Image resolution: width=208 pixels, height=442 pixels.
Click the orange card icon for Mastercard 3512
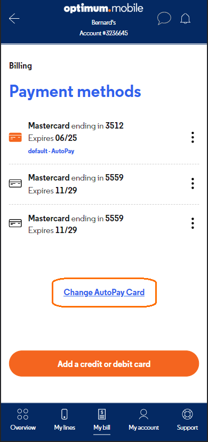pos(15,137)
